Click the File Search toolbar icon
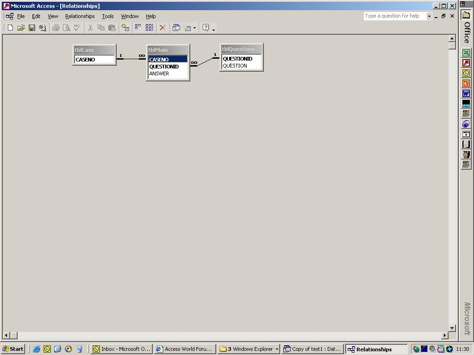 (43, 28)
